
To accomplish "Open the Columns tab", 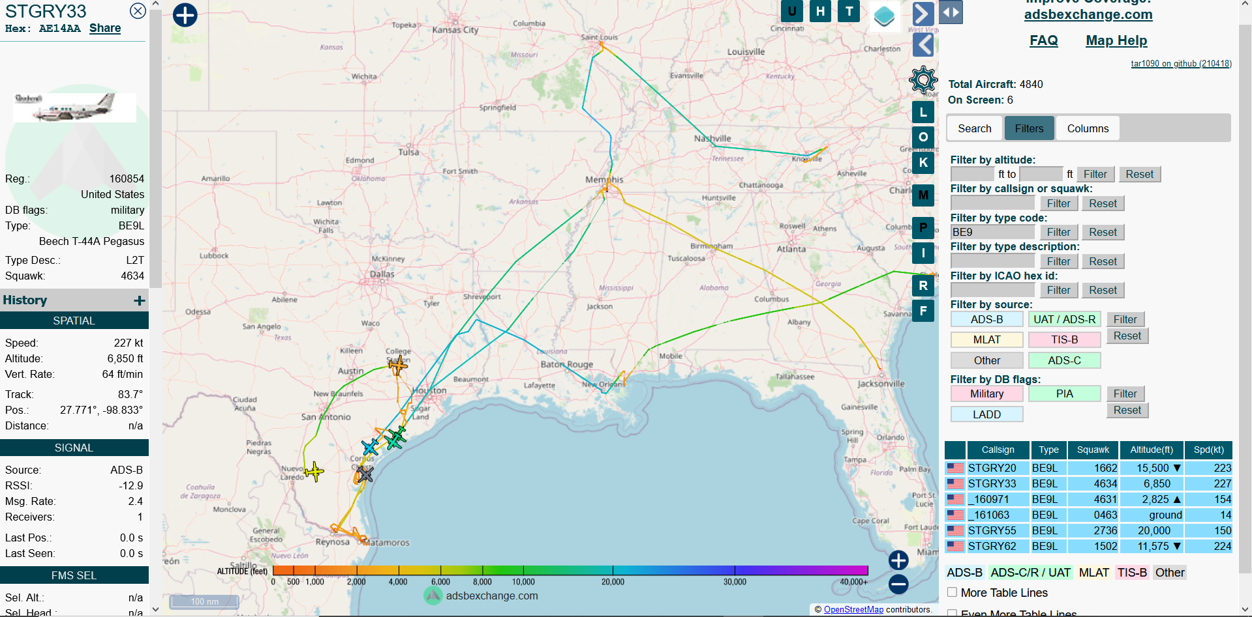I will (x=1088, y=128).
